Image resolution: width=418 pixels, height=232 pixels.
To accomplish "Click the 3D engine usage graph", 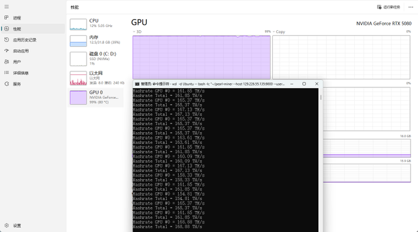I will [202, 57].
